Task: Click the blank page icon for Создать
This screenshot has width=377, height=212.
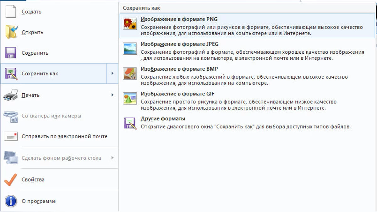Action: click(x=11, y=12)
